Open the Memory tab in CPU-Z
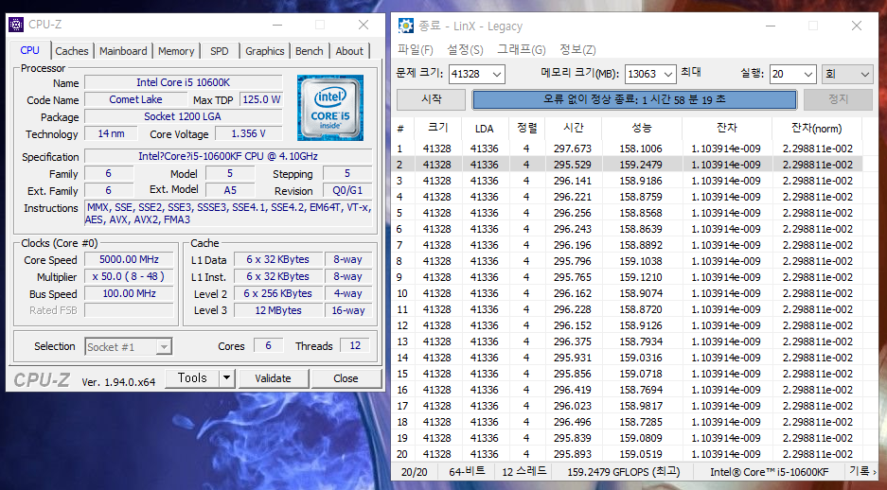This screenshot has width=887, height=490. pos(176,51)
